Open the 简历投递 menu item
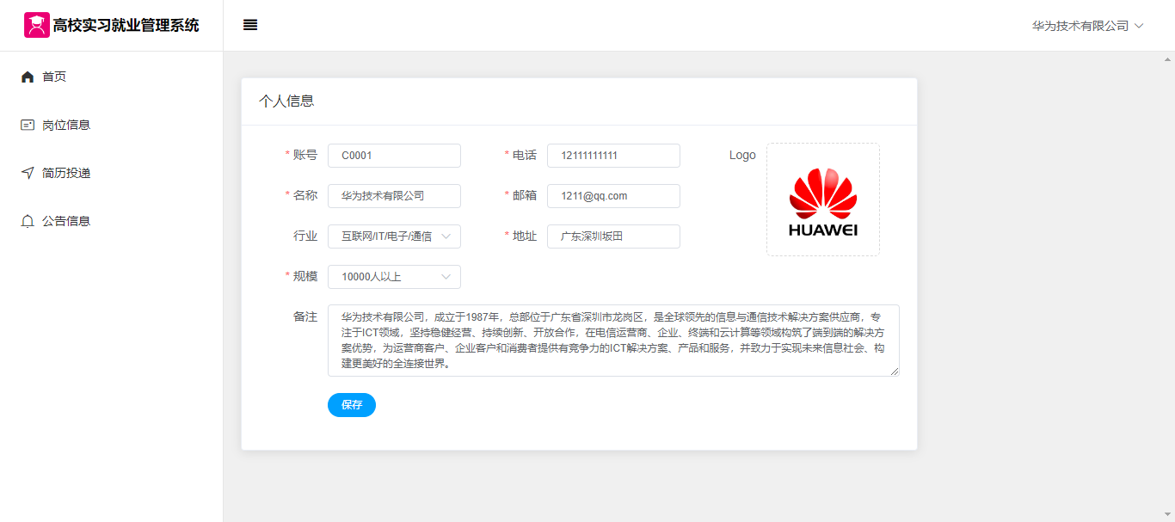This screenshot has height=522, width=1175. (111, 173)
